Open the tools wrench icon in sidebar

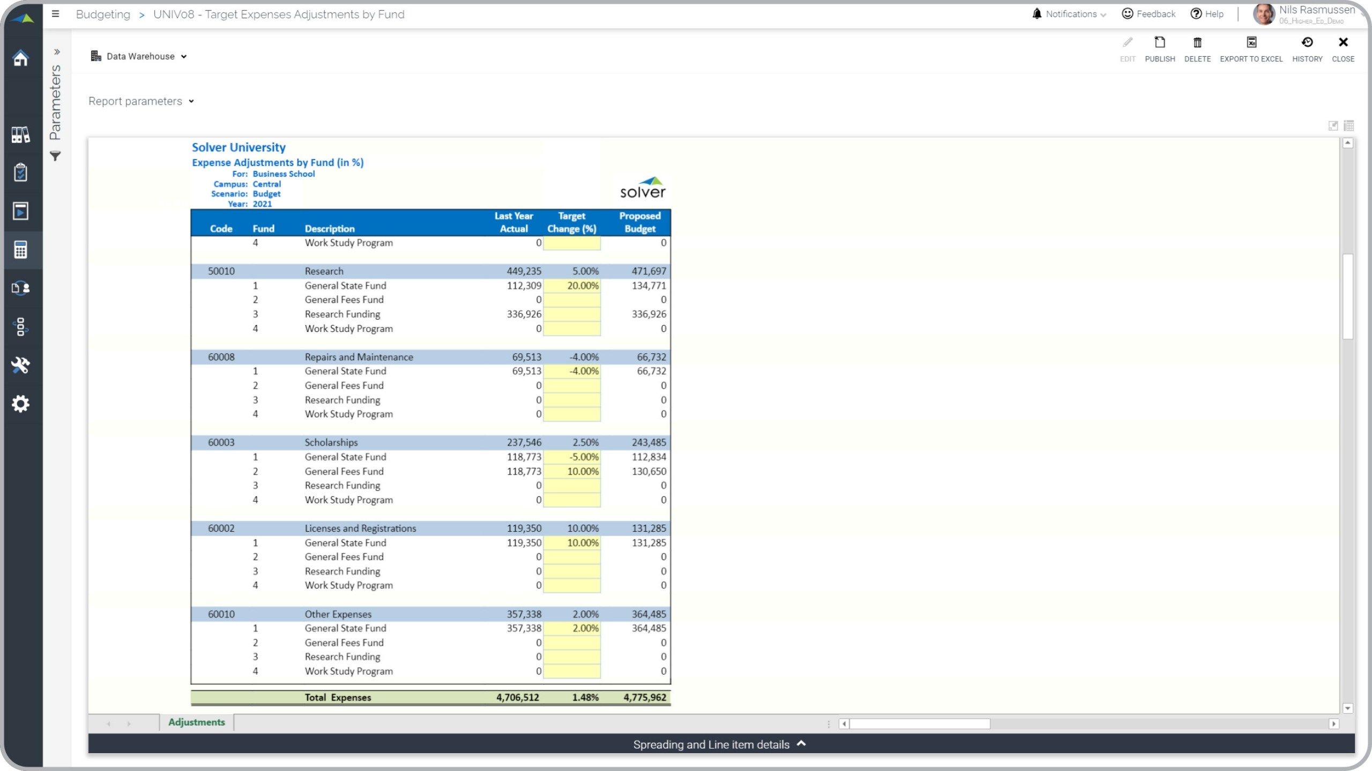[20, 365]
